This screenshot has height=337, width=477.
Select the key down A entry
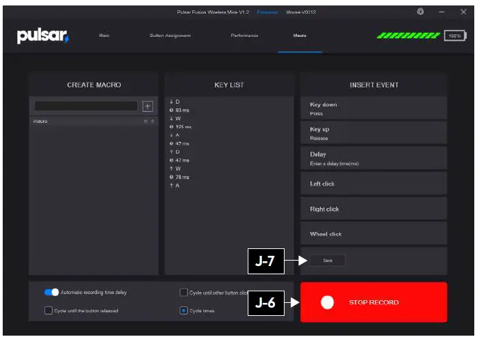(175, 135)
